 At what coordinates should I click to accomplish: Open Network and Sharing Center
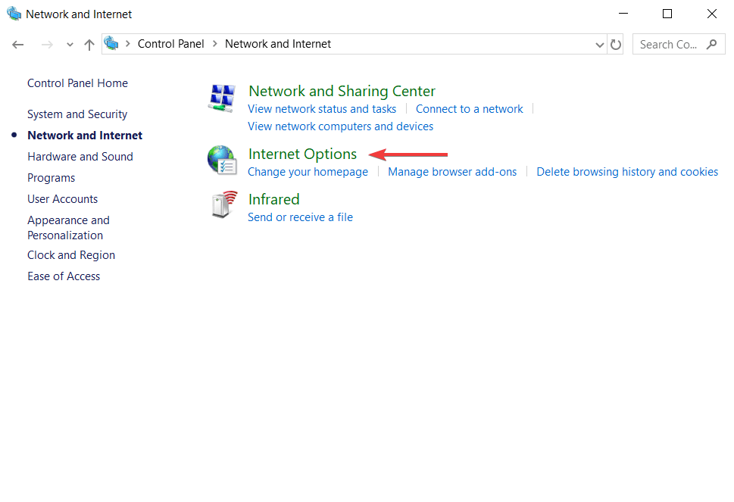click(x=342, y=91)
